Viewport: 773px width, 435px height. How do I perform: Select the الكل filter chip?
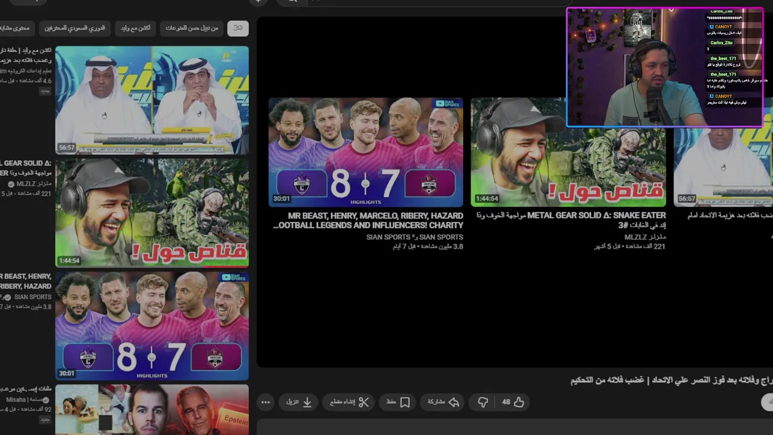click(x=237, y=28)
